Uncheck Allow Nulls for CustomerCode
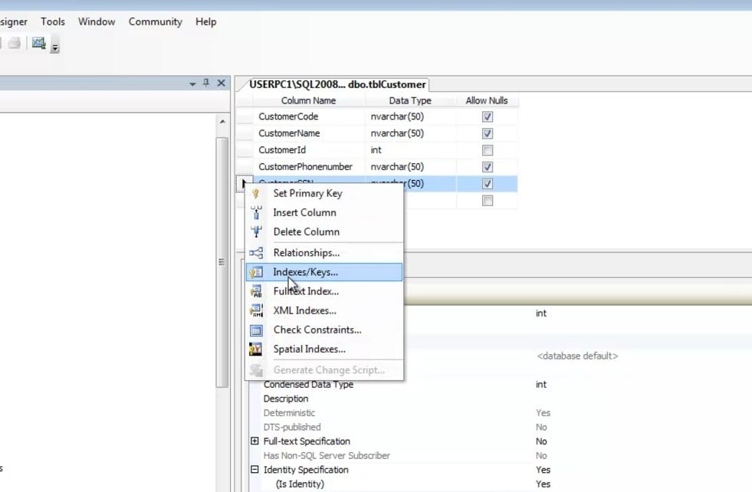 pos(487,116)
